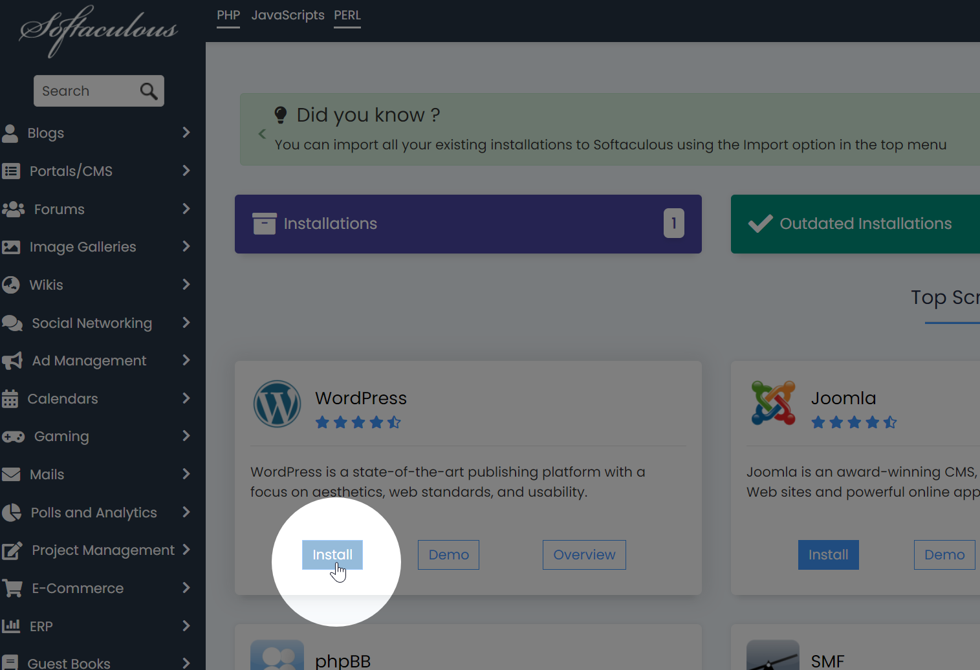Click the Mails envelope icon
Image resolution: width=980 pixels, height=670 pixels.
[x=11, y=475]
